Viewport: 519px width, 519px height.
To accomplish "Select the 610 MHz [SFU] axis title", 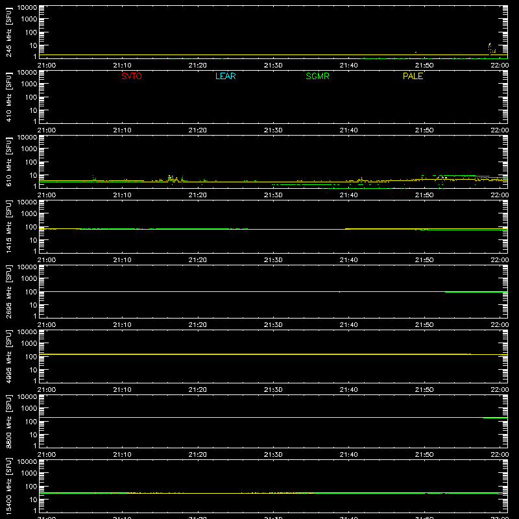I will [8, 162].
